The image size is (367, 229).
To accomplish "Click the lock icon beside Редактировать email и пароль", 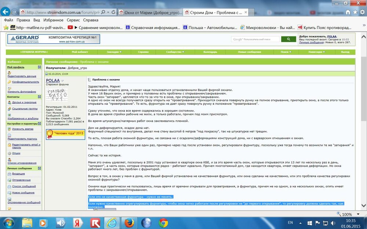I will coord(10,145).
